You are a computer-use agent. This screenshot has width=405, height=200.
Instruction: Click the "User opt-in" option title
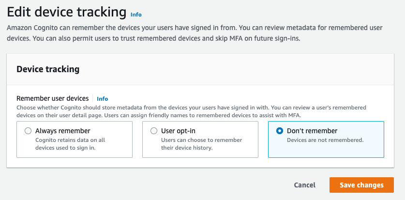pos(178,131)
